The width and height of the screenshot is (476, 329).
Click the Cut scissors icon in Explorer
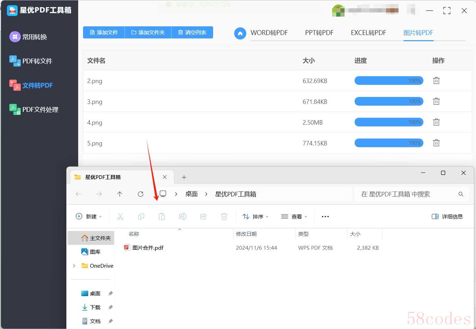click(120, 216)
